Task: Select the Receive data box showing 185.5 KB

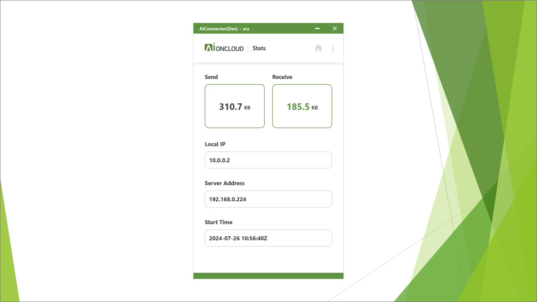Action: [x=302, y=106]
